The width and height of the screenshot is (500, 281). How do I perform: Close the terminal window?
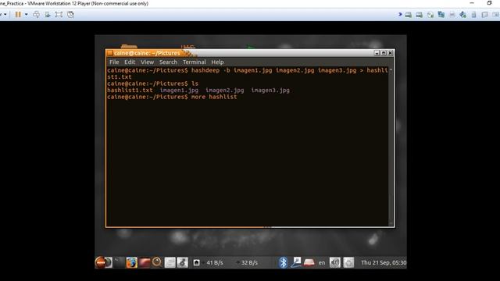coord(390,53)
